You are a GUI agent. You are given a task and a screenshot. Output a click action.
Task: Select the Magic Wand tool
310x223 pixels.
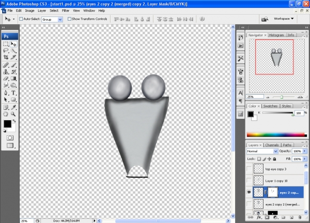point(13,51)
